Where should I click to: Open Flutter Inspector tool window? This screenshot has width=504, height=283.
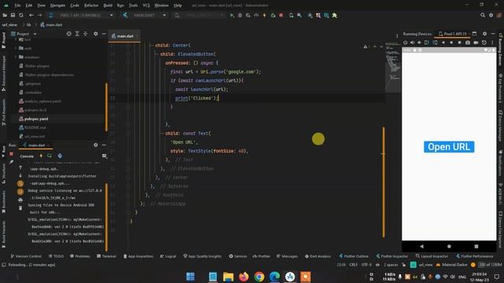[x=392, y=256]
